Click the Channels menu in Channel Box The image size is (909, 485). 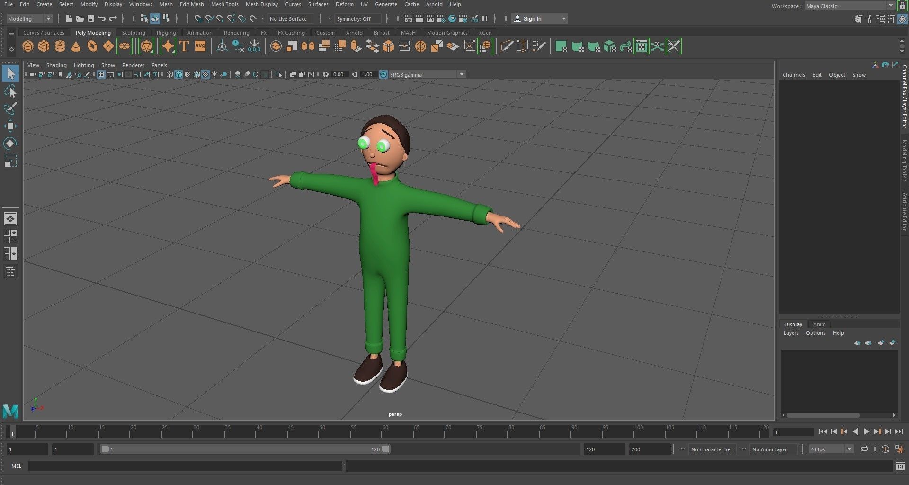[793, 75]
